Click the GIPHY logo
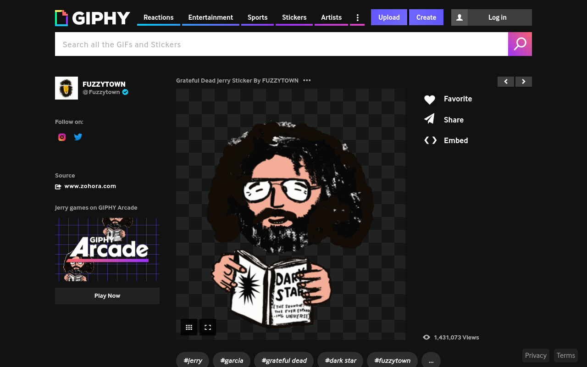The height and width of the screenshot is (367, 587). 93,18
